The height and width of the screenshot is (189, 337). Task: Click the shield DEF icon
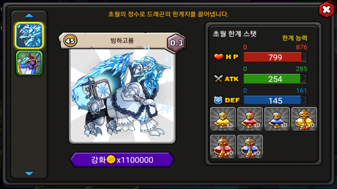(218, 100)
